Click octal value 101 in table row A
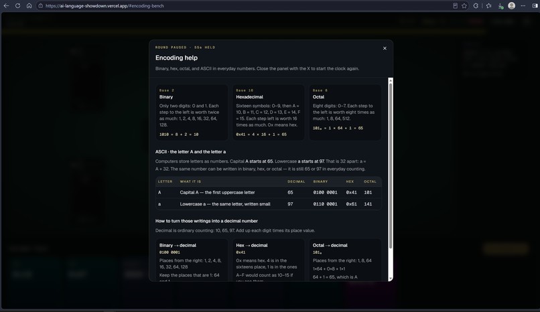This screenshot has width=540, height=312. pyautogui.click(x=368, y=193)
